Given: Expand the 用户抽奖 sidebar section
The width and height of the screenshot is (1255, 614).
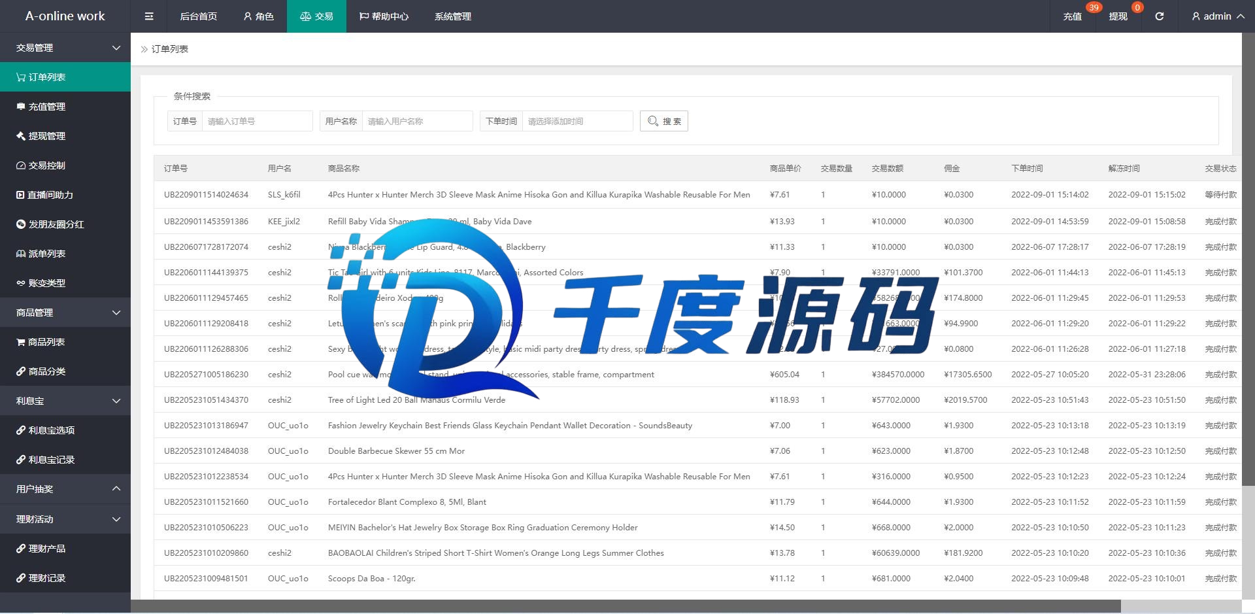Looking at the screenshot, I should 65,489.
